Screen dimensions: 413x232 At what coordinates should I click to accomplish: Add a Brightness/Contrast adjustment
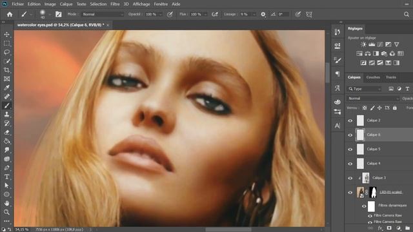363,44
